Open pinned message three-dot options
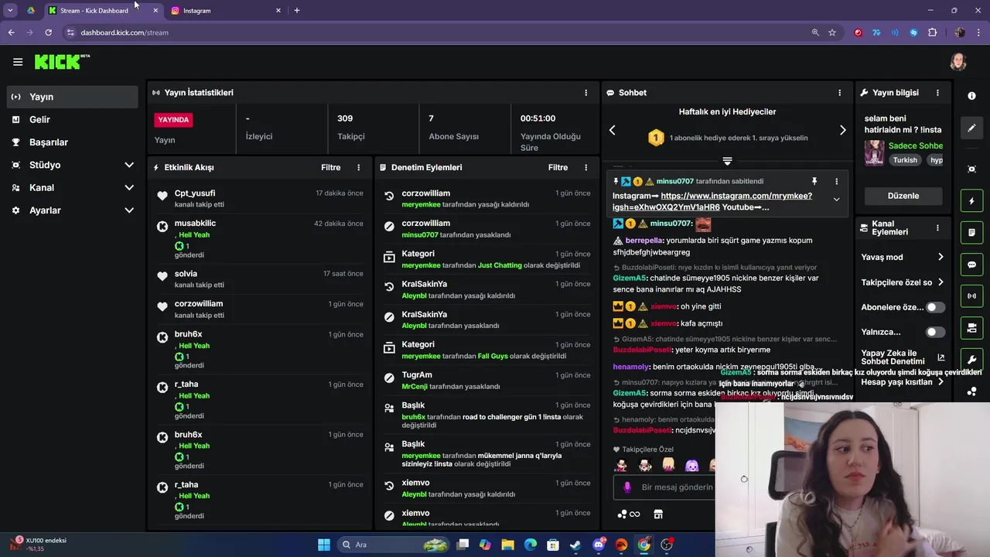990x557 pixels. (836, 181)
